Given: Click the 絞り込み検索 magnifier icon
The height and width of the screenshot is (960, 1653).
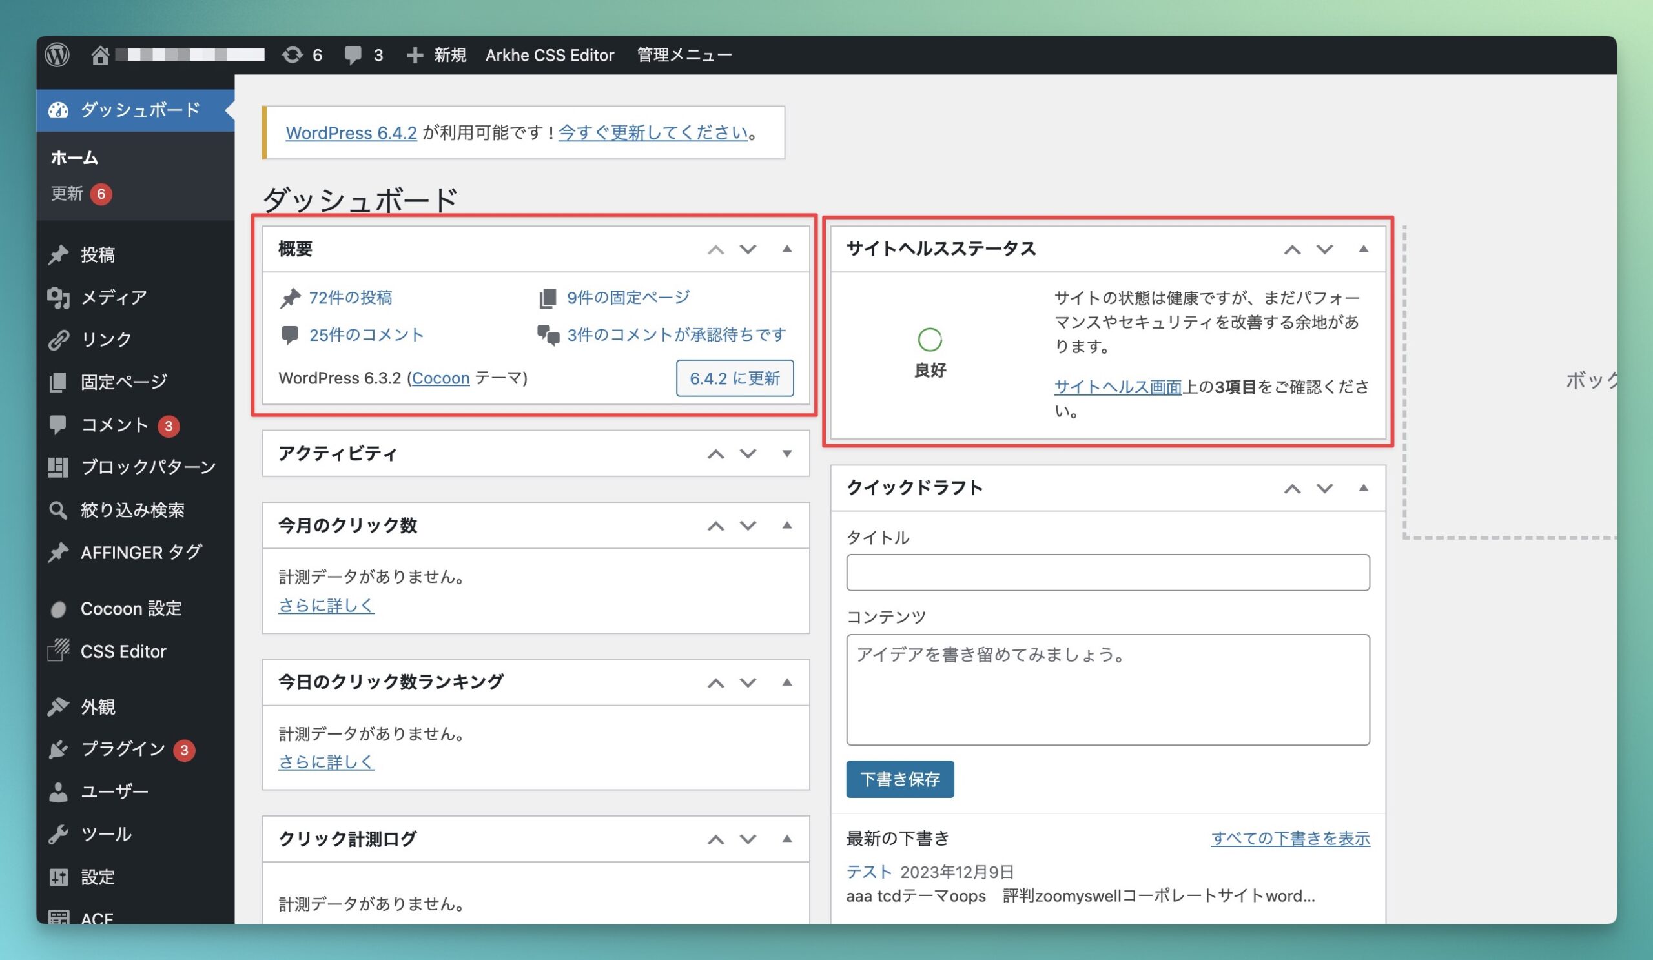Looking at the screenshot, I should 58,510.
